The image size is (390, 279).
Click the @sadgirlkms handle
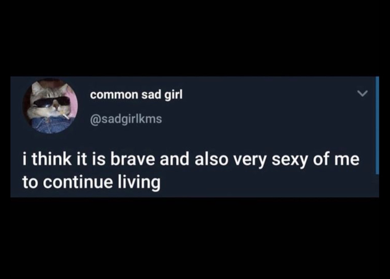coord(126,119)
